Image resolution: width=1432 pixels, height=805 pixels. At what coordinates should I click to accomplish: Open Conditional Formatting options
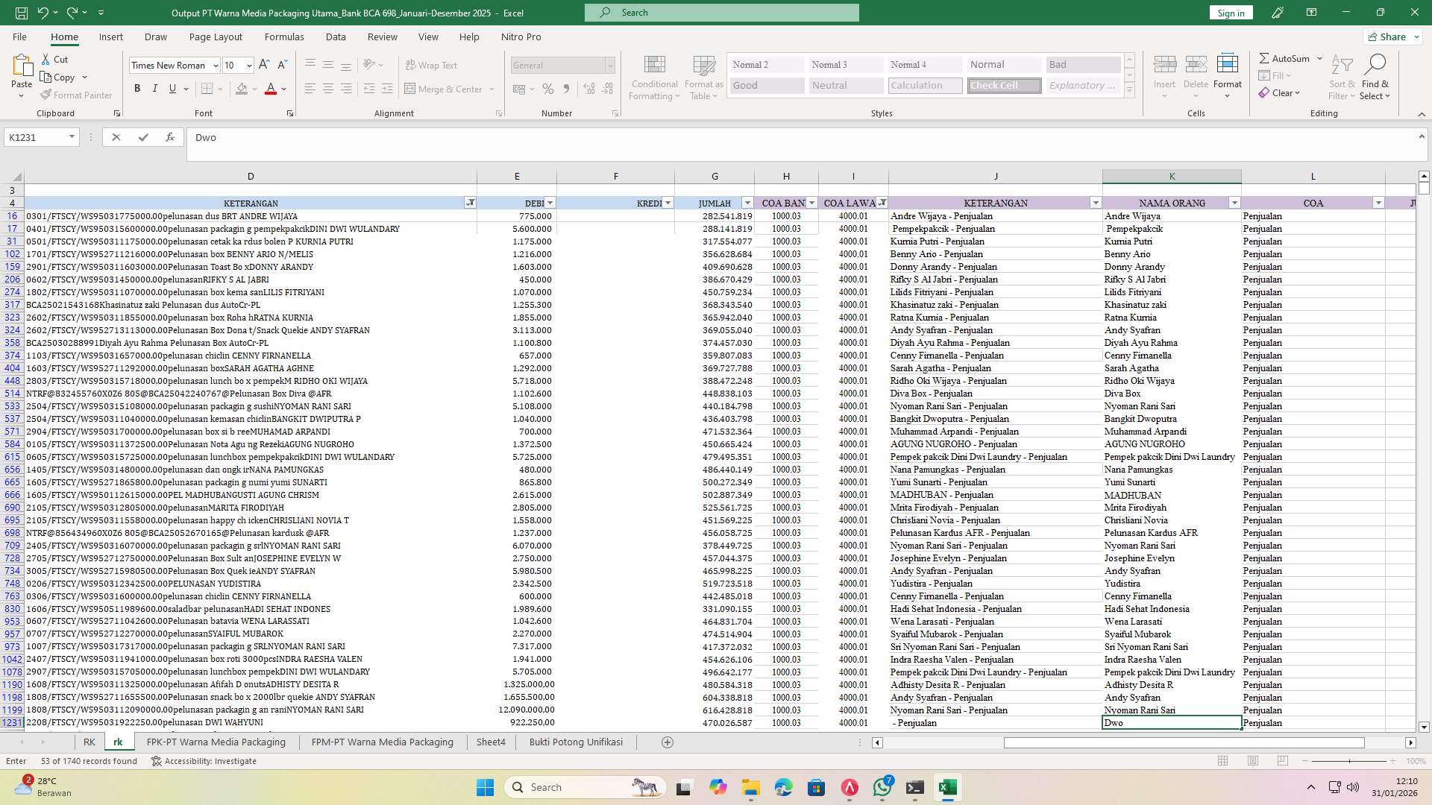pyautogui.click(x=654, y=77)
